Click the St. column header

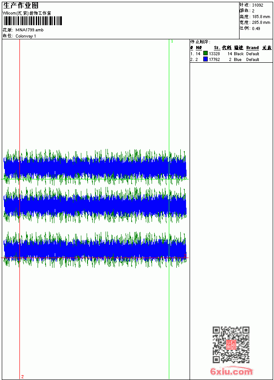tap(217, 48)
